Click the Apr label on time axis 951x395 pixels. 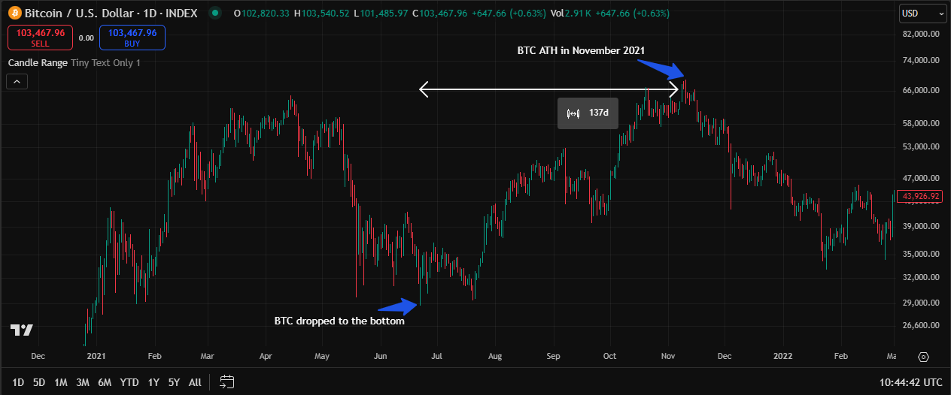click(x=266, y=357)
